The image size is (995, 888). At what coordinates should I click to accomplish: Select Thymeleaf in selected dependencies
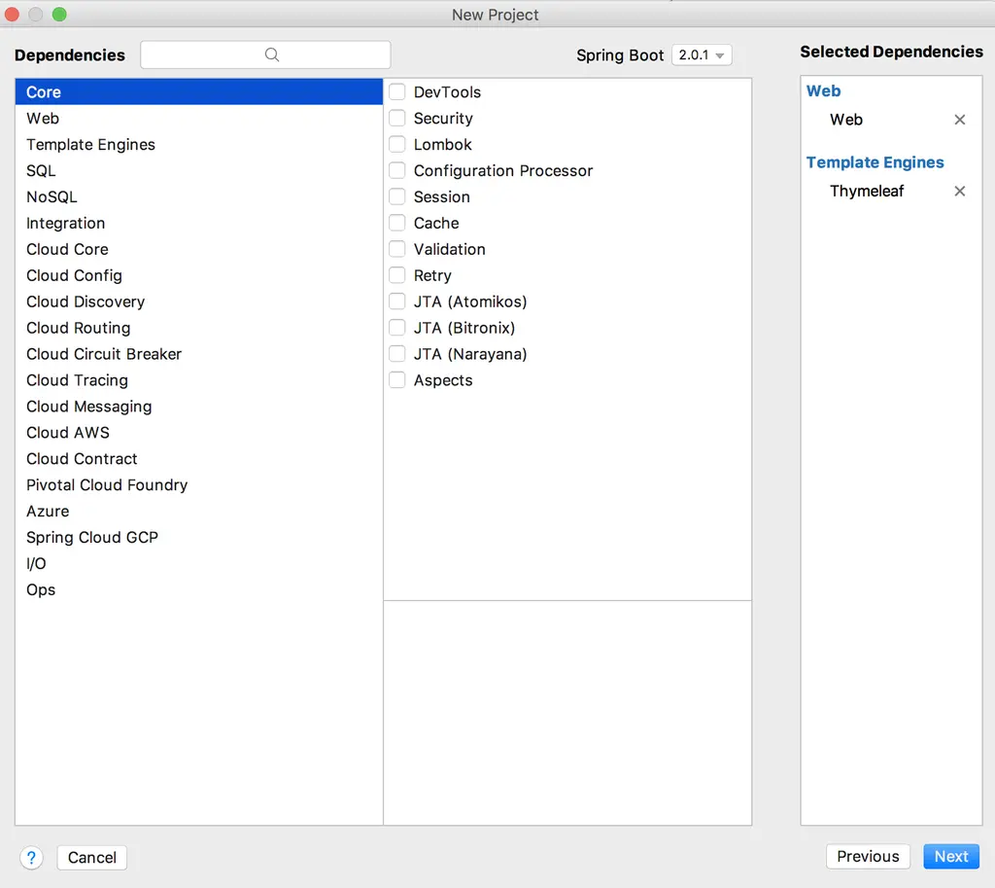tap(866, 191)
